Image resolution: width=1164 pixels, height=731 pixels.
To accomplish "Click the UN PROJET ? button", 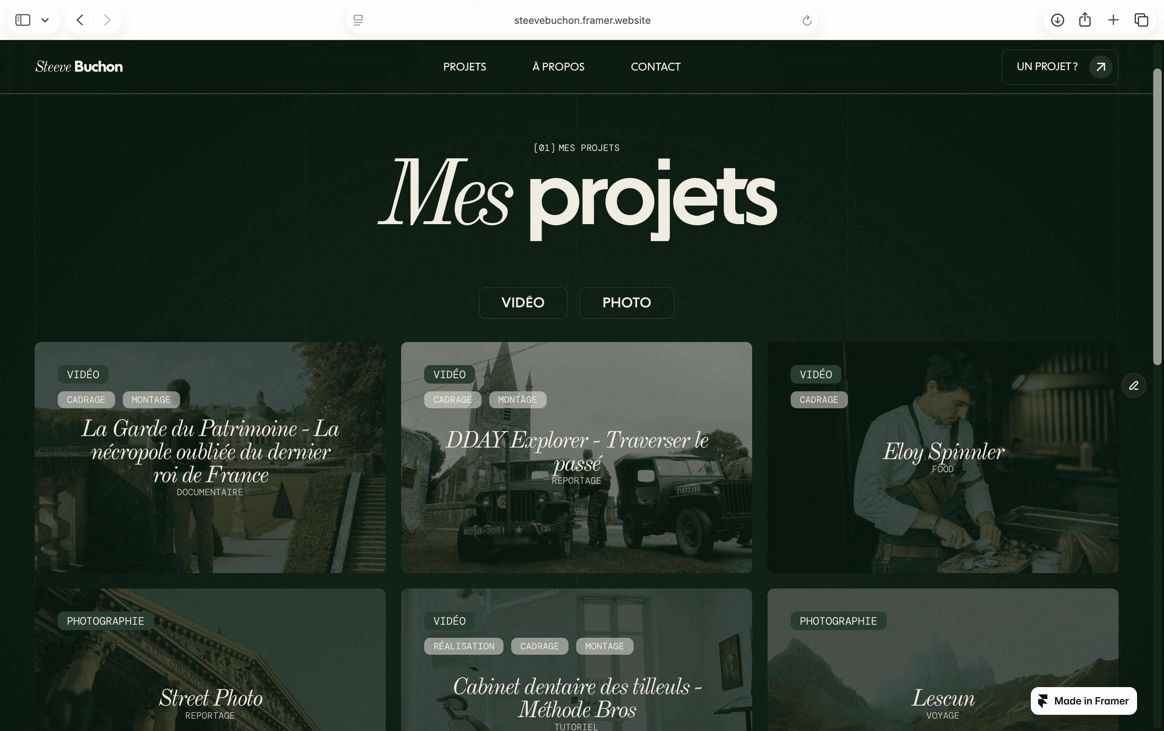I will [x=1060, y=67].
